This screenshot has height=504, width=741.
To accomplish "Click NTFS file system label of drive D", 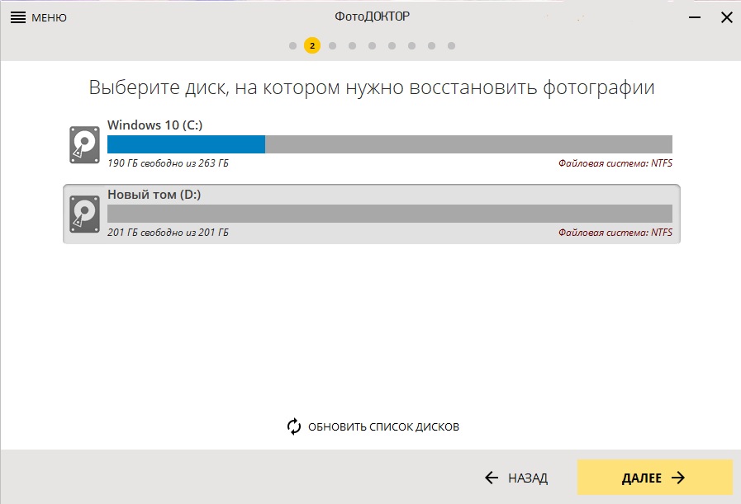I will pos(615,232).
